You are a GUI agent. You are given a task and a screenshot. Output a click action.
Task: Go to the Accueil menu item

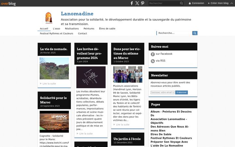tap(44, 28)
